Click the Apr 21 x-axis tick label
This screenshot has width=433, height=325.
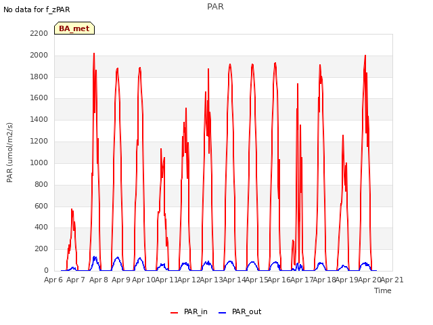tap(392, 280)
